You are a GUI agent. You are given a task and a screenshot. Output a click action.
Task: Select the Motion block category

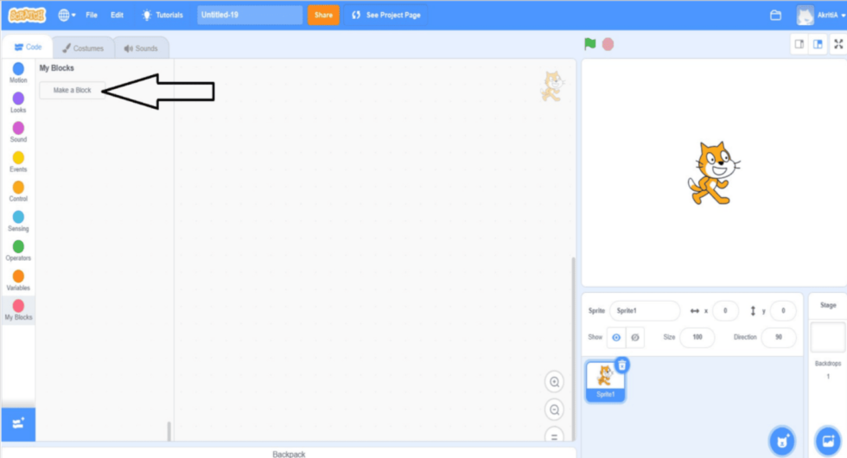coord(18,73)
